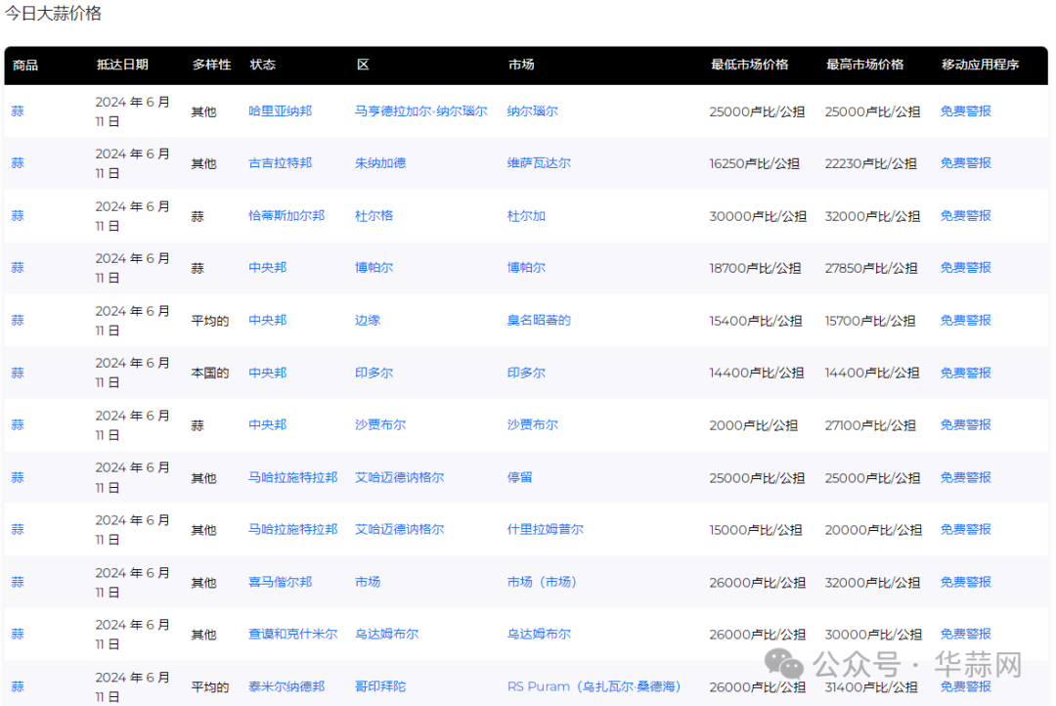
Task: Click the 臭名昭著的 market link
Action: click(x=539, y=320)
